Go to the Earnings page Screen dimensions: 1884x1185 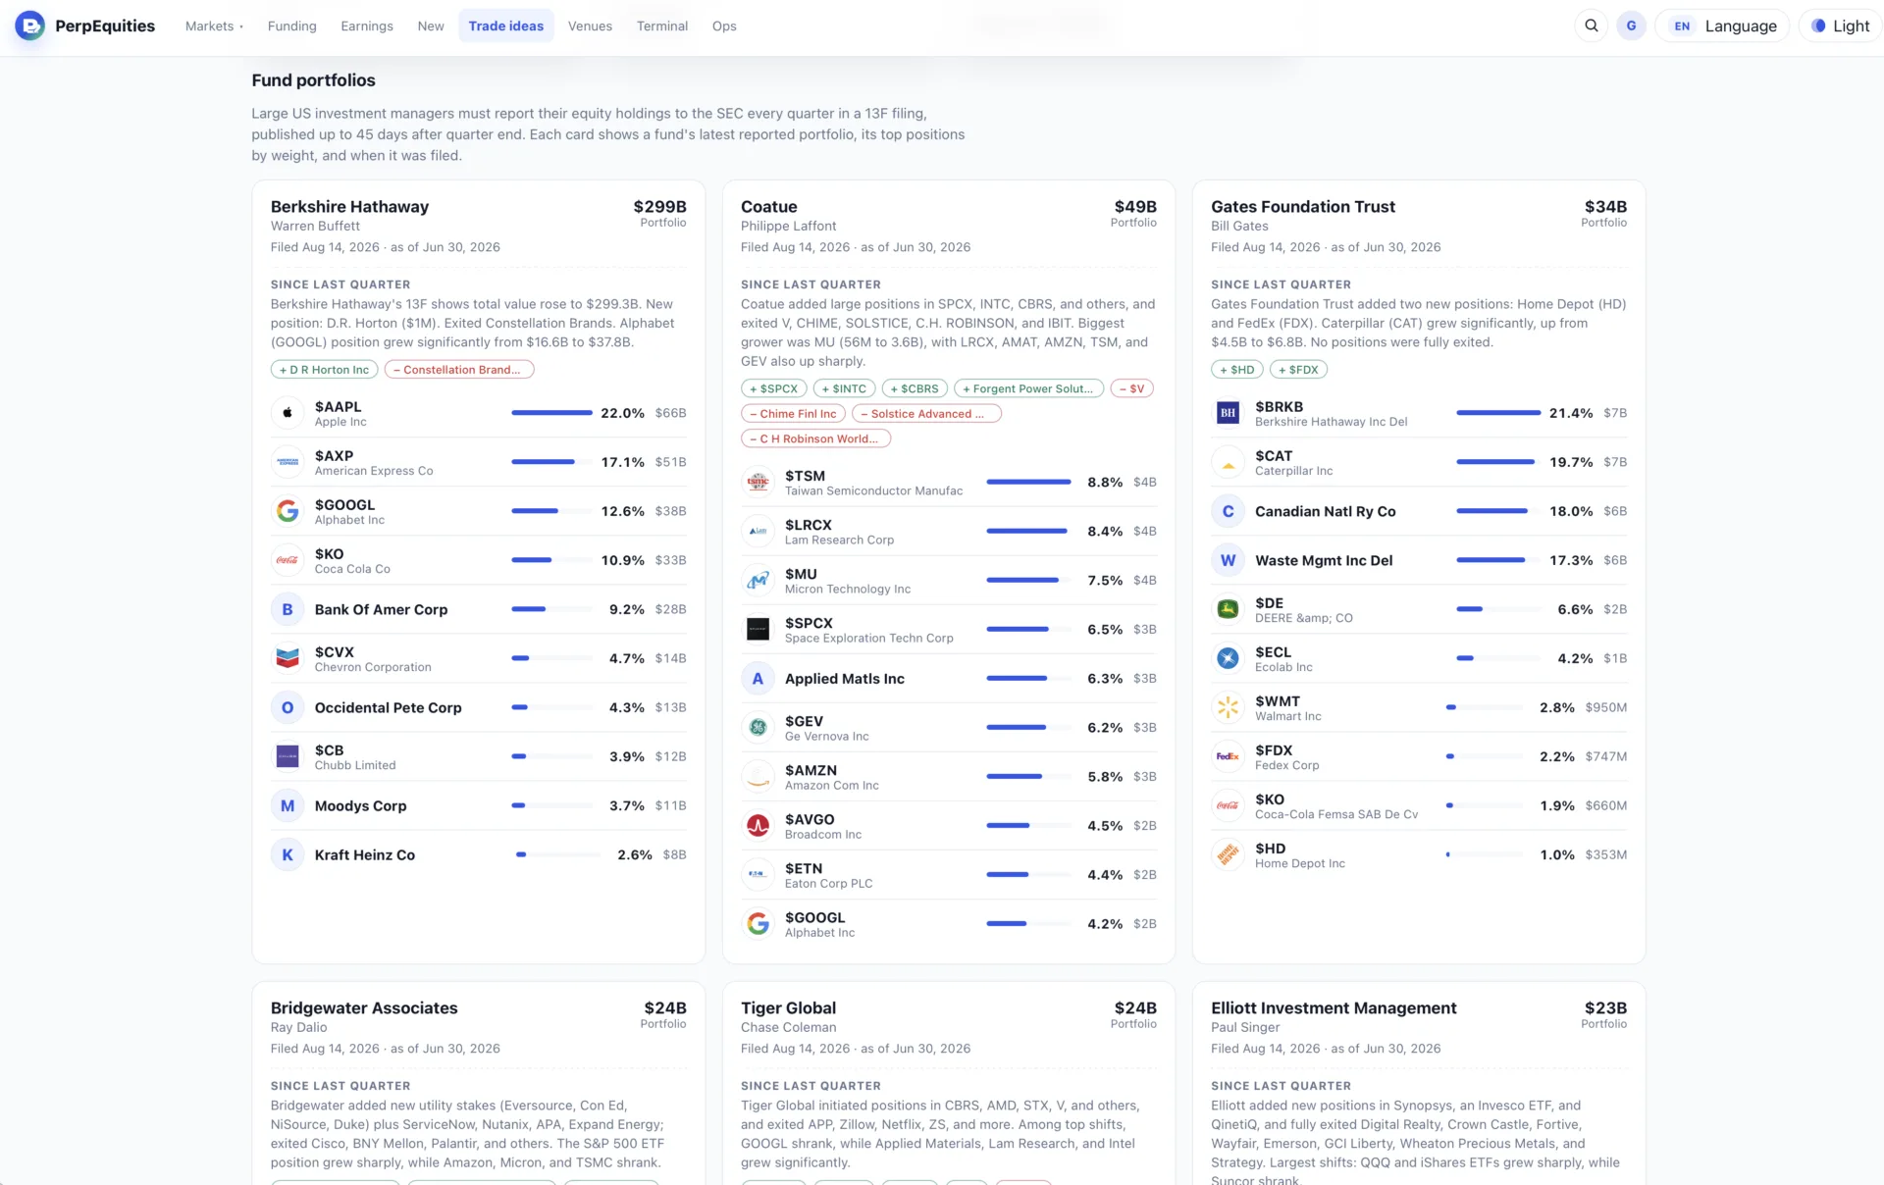367,26
